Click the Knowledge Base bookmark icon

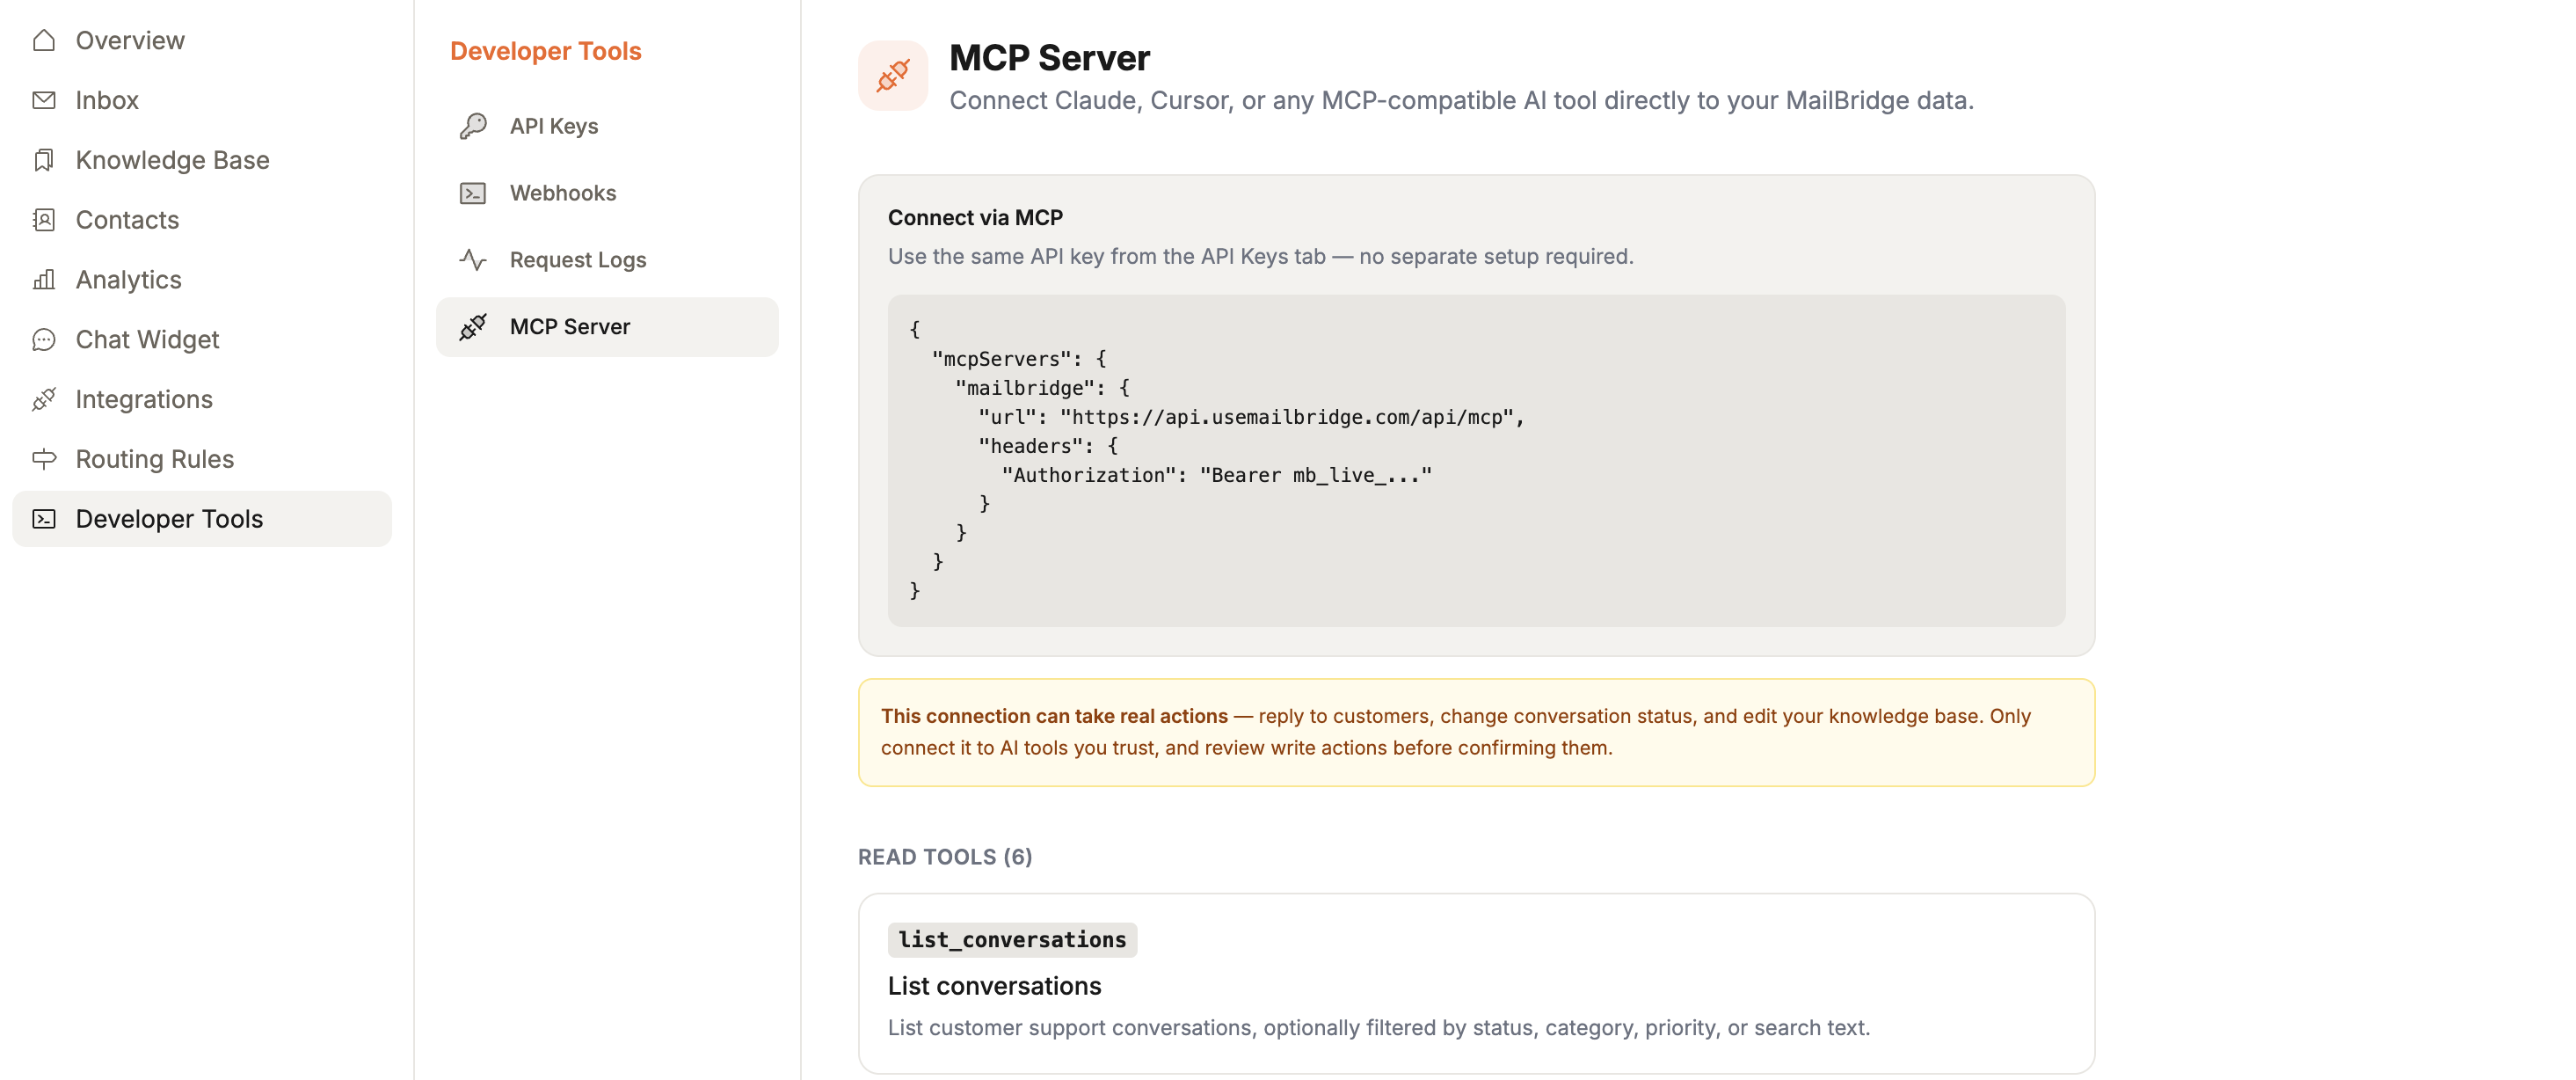click(44, 160)
